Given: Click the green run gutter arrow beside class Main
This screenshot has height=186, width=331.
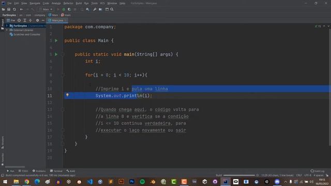Looking at the screenshot, I should pyautogui.click(x=56, y=40).
